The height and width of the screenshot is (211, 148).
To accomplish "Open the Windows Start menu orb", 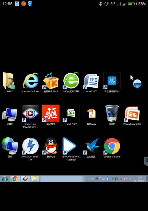I will point(5,179).
